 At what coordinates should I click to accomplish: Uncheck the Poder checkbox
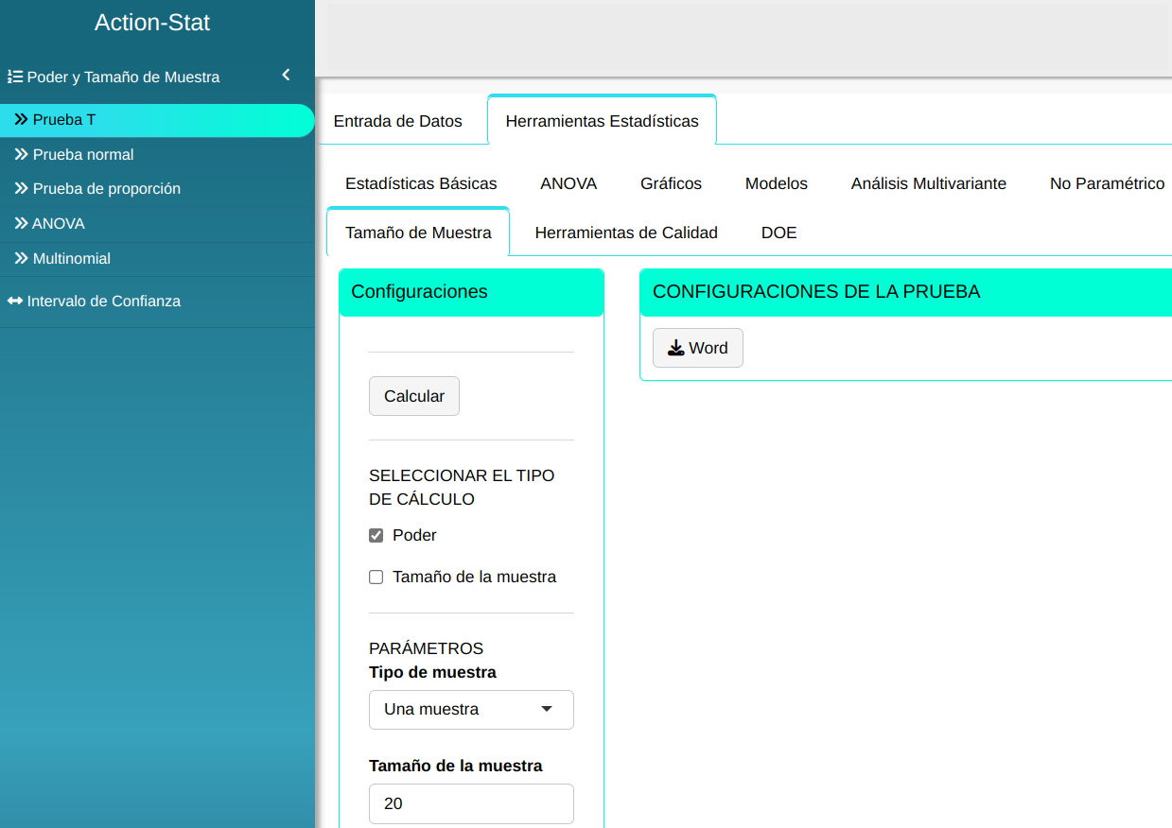[376, 536]
